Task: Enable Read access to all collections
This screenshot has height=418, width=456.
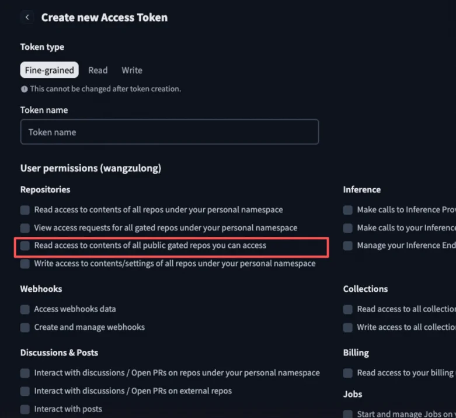Action: [x=348, y=309]
